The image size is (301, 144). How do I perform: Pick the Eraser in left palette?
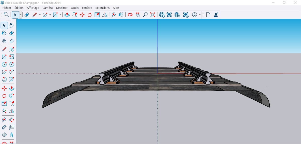pos(12,33)
